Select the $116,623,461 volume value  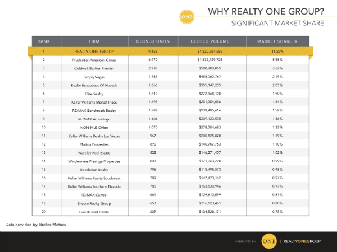pyautogui.click(x=210, y=203)
